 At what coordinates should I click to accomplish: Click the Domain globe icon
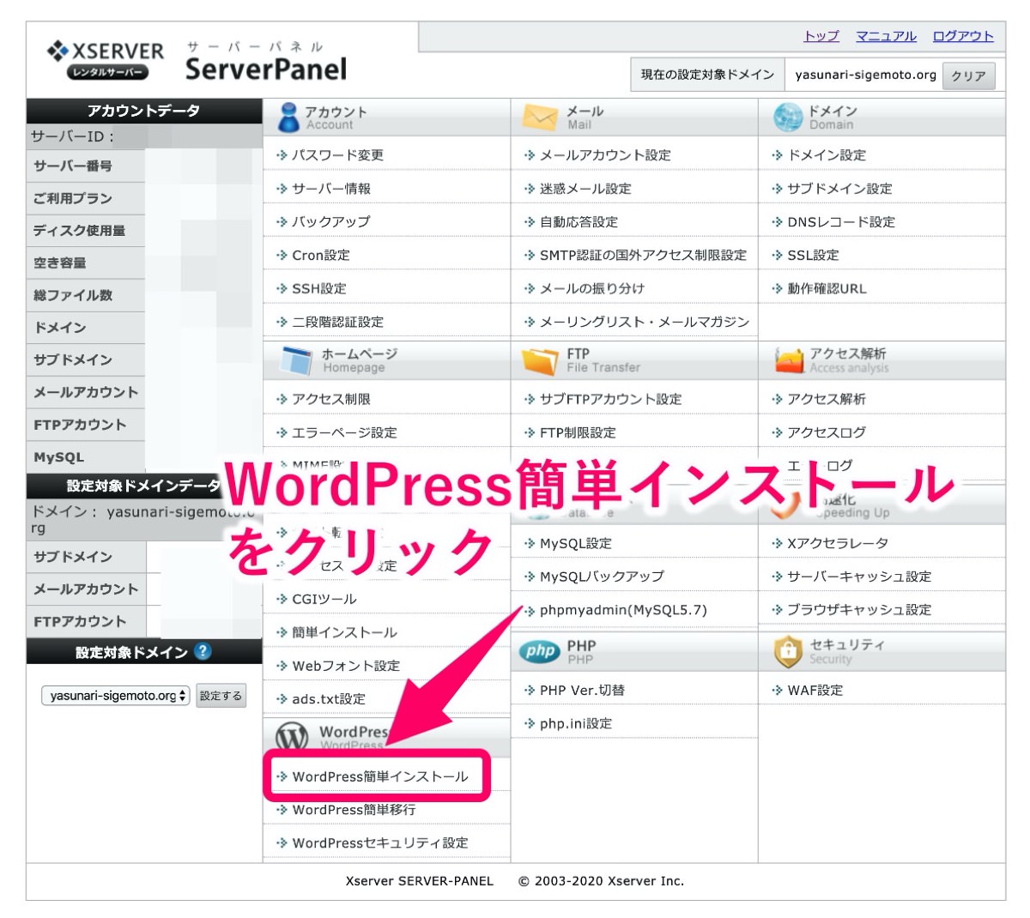coord(787,118)
